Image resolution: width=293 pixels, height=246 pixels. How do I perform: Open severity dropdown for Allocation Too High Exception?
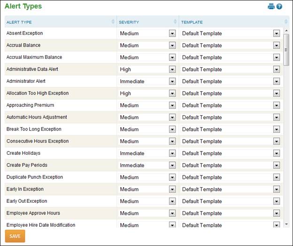click(x=172, y=94)
